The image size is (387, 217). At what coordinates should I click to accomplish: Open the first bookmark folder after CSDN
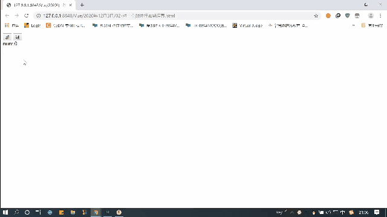point(113,25)
